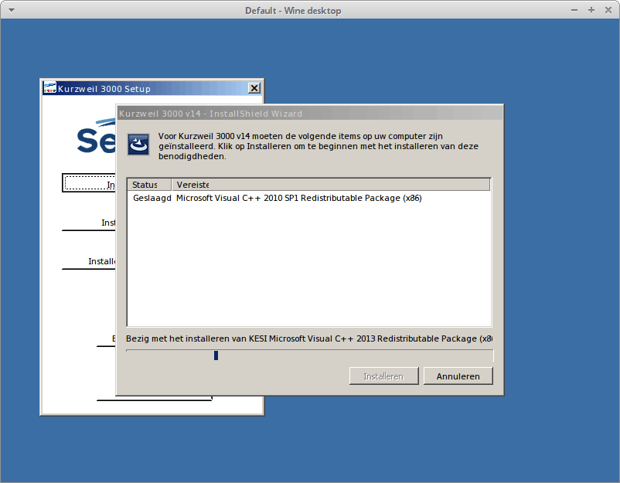Click the InstallShield installer icon in dialog
620x483 pixels.
pos(138,145)
